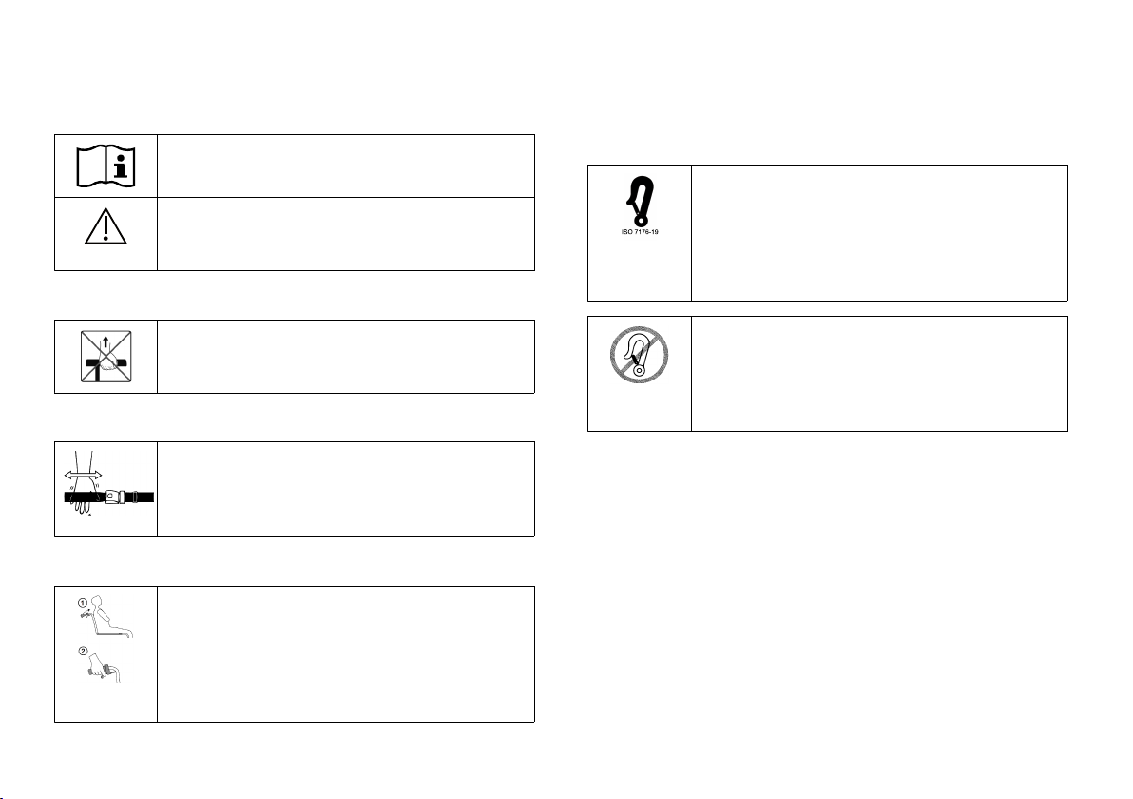The height and width of the screenshot is (799, 1133).
Task: Click the ISO 7176-19 label text
Action: [640, 232]
